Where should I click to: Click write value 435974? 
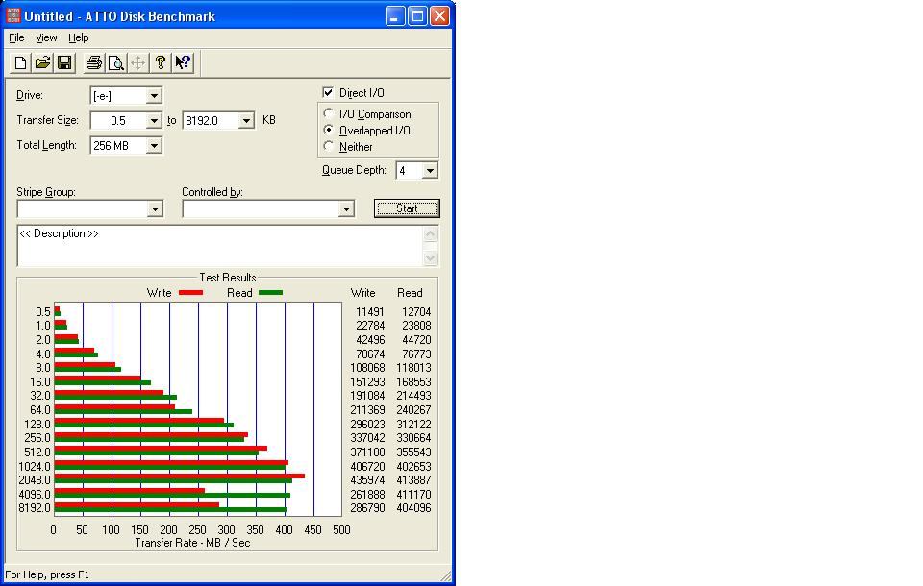point(367,480)
